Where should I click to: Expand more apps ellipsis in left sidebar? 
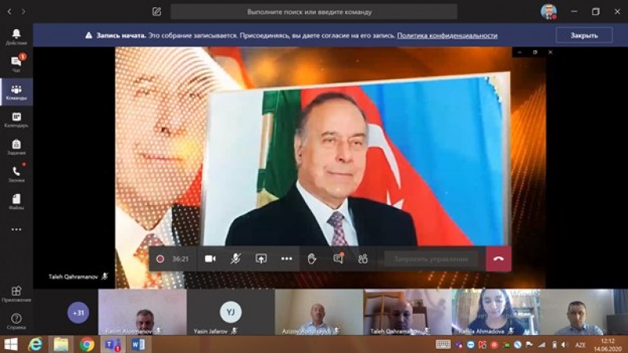click(x=16, y=230)
